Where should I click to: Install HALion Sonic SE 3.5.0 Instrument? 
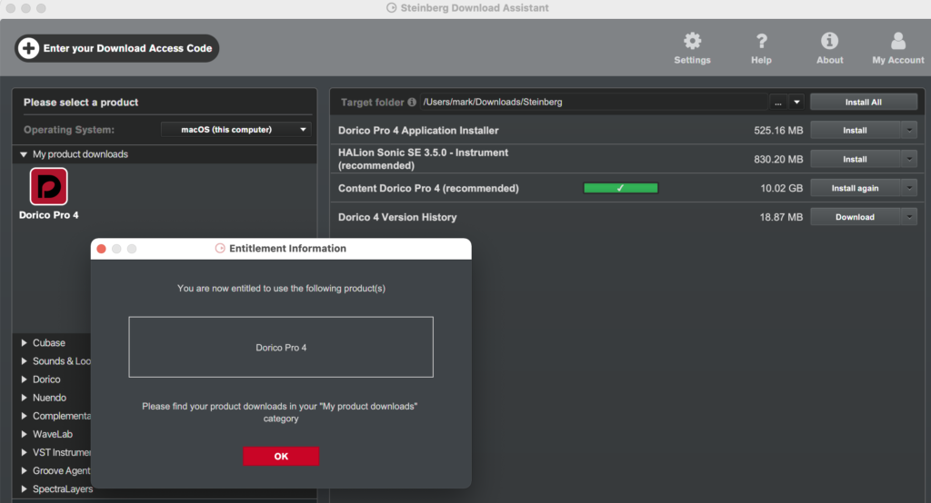(855, 159)
